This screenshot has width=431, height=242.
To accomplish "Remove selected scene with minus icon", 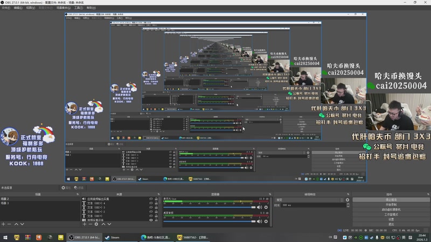I will click(9, 224).
